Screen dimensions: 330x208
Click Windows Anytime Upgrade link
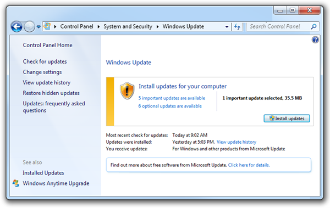pyautogui.click(x=56, y=183)
